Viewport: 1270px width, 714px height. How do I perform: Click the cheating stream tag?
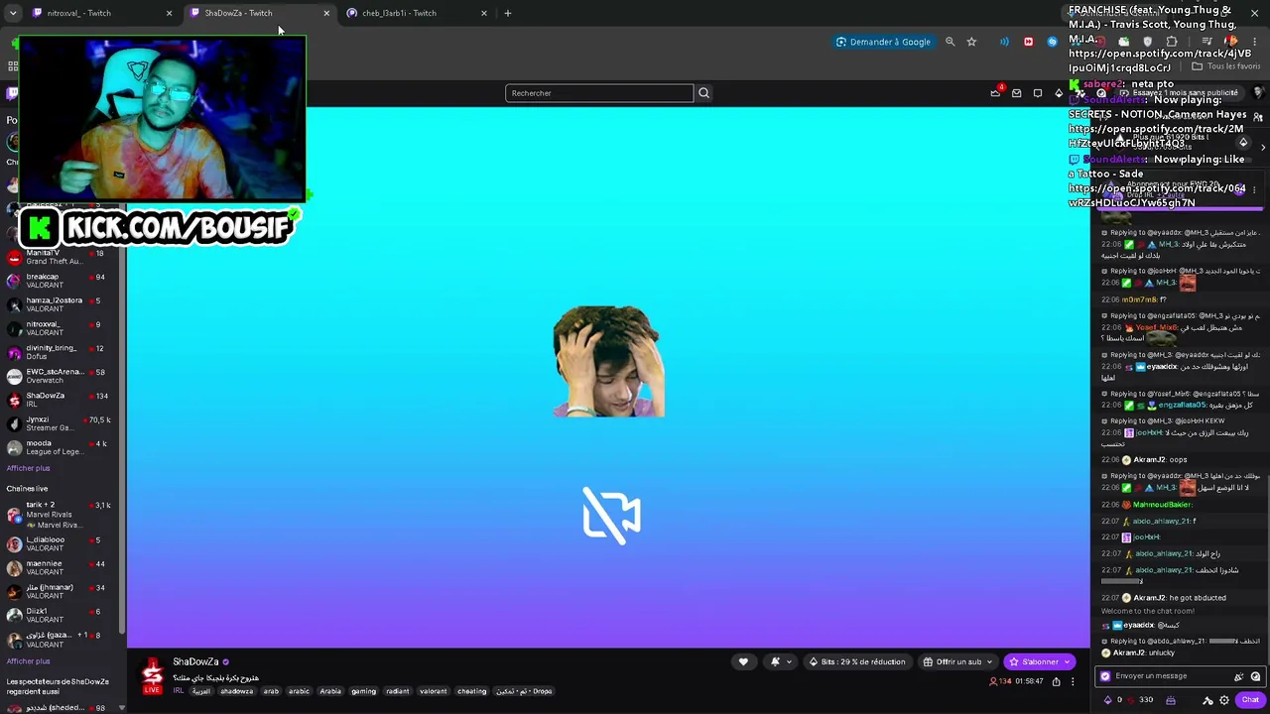(472, 691)
